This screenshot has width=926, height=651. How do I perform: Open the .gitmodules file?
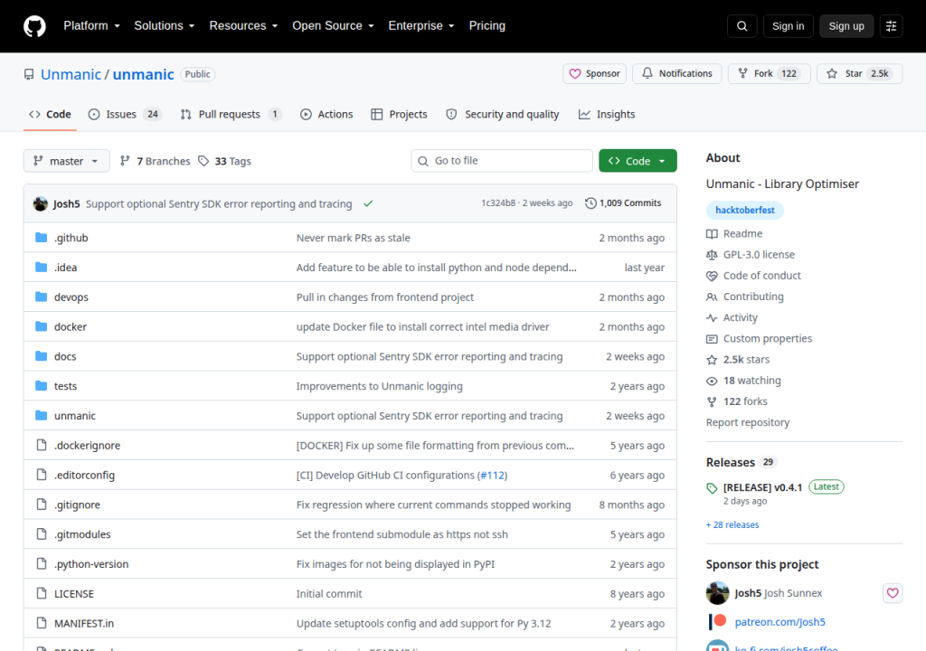point(82,534)
